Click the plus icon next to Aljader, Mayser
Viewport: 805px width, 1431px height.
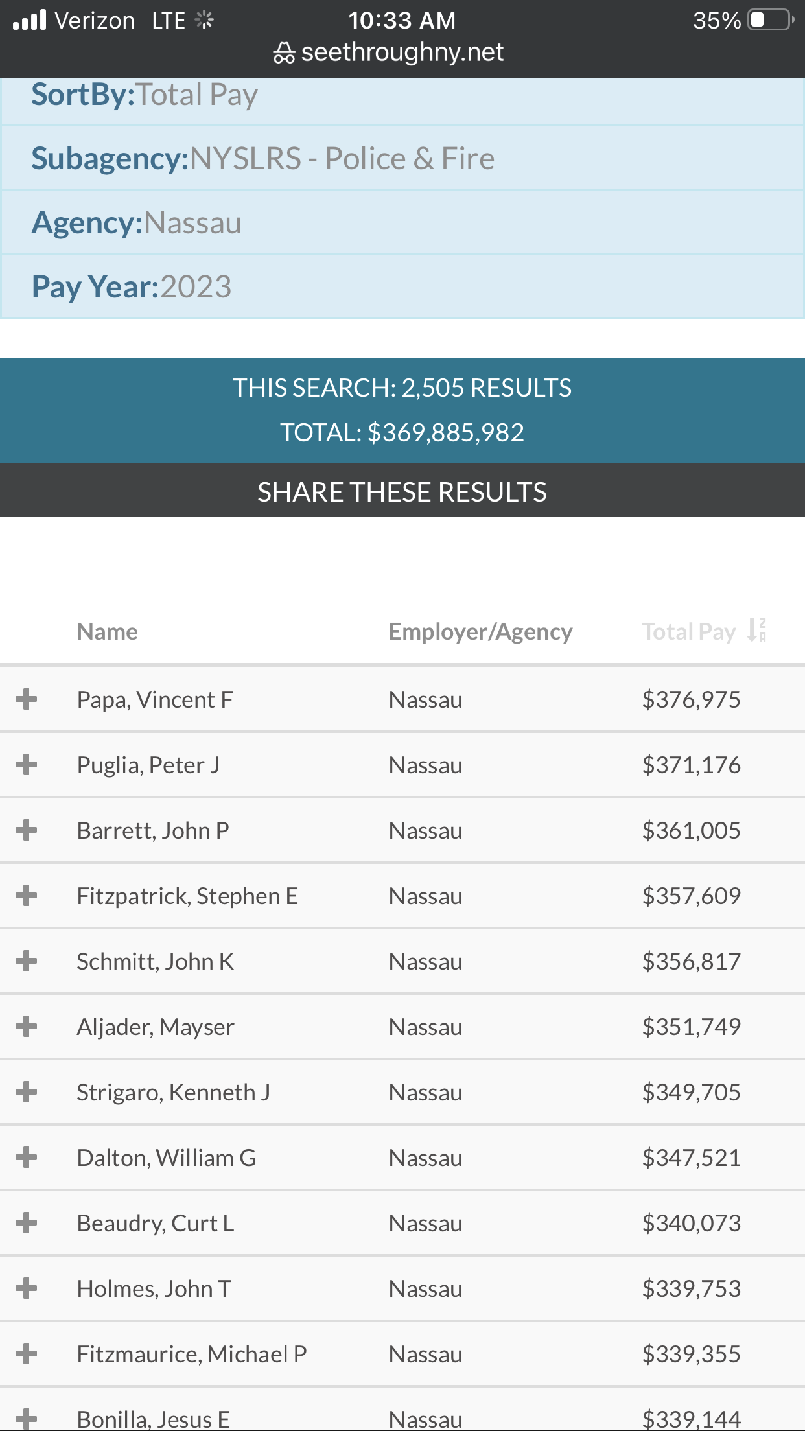pos(27,1027)
